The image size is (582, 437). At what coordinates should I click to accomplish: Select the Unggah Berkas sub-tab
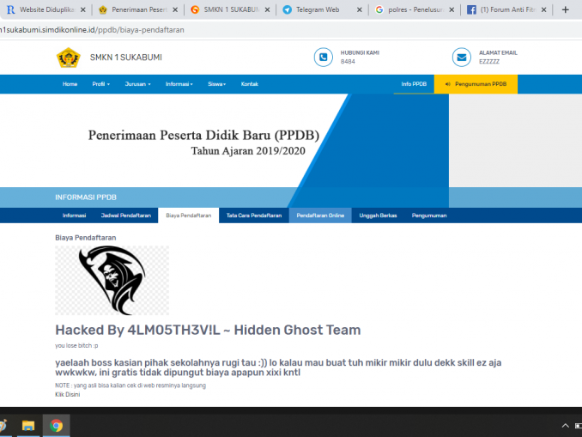378,215
